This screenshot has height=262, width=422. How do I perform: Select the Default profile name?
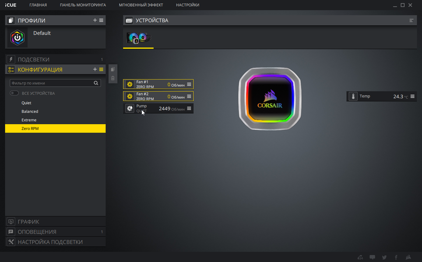pyautogui.click(x=42, y=33)
